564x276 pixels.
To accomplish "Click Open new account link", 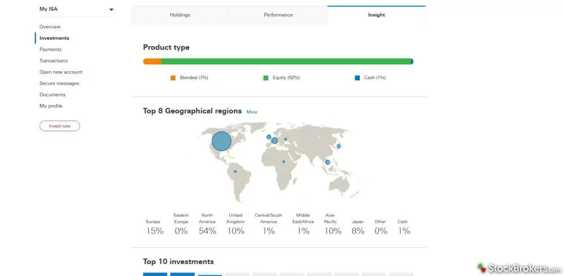I will click(x=61, y=72).
